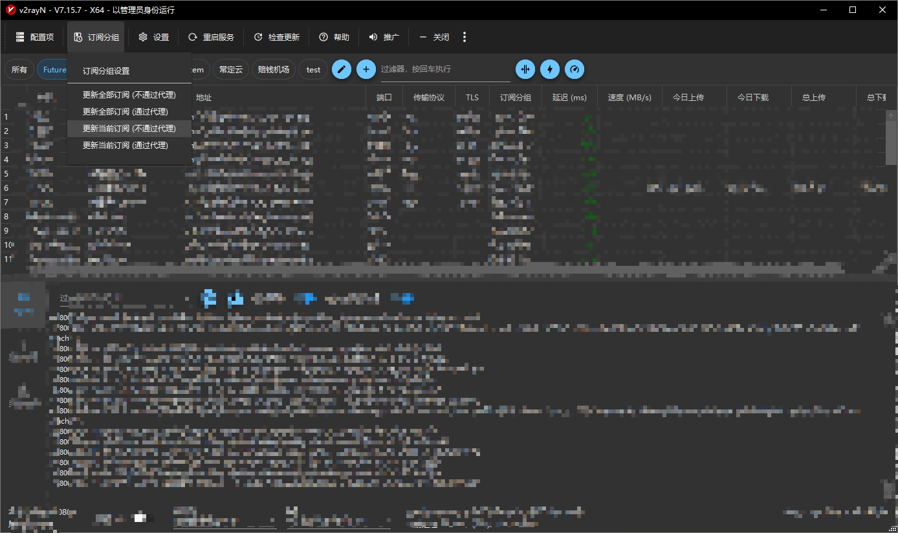
Task: Click 检查更新 to check for updates
Action: coord(276,37)
